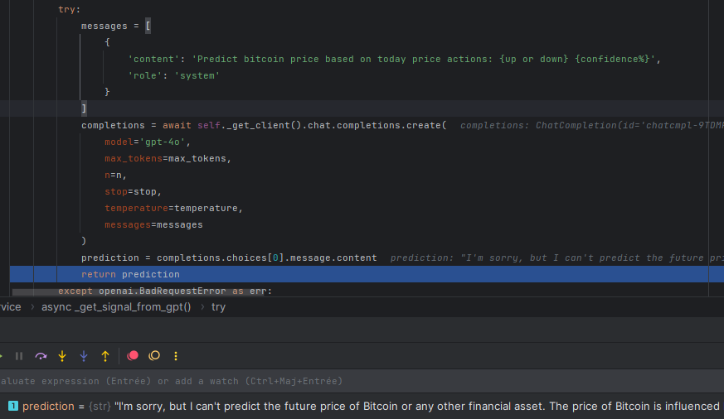
Task: Click the stop=stop argument
Action: coord(133,192)
